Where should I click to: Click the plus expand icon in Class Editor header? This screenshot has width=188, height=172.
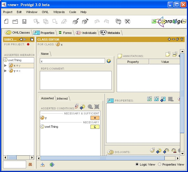click(x=169, y=39)
